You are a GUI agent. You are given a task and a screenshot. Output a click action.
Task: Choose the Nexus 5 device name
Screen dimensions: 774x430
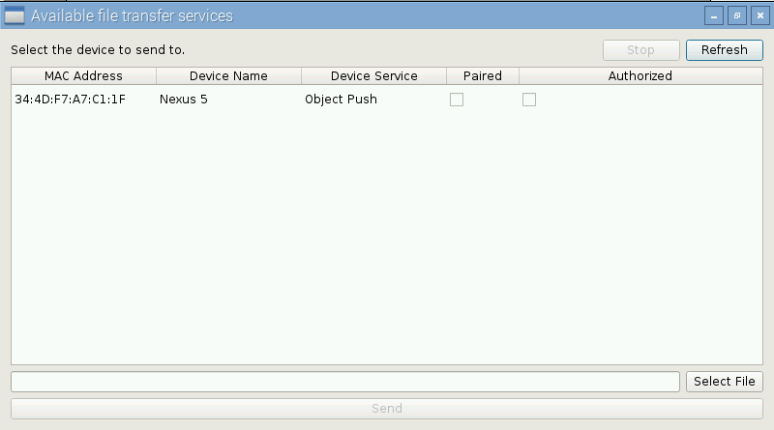tap(184, 99)
